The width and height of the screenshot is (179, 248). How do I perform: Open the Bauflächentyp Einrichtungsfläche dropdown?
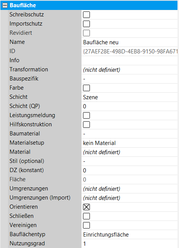point(129,235)
